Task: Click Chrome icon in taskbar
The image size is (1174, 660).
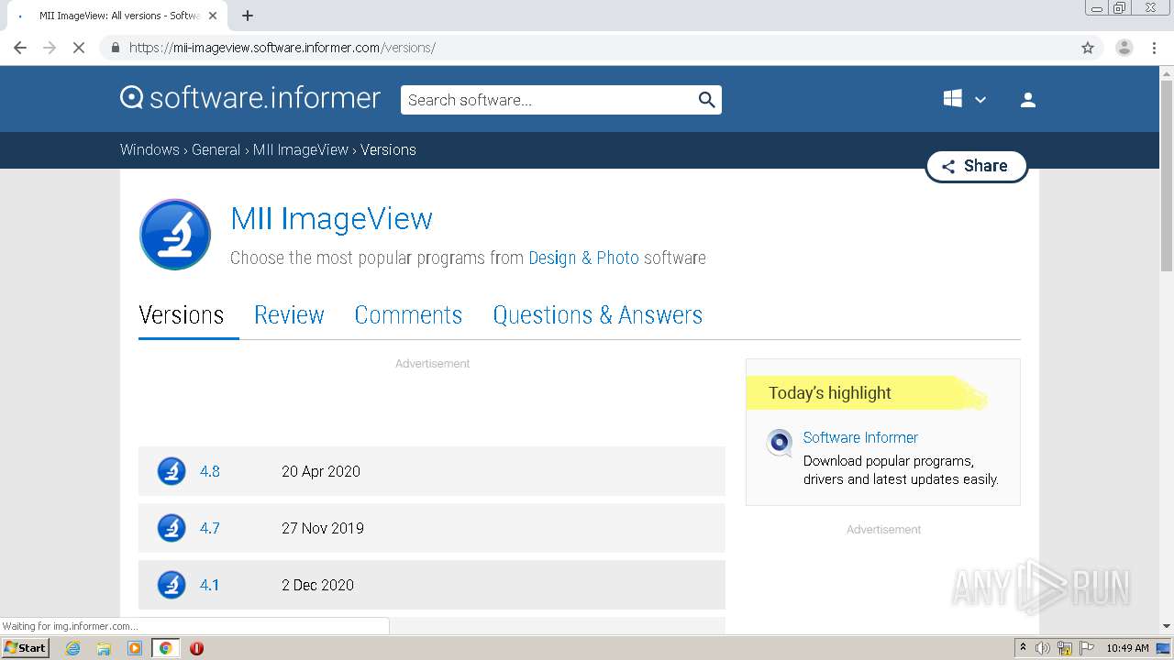Action: pyautogui.click(x=165, y=648)
